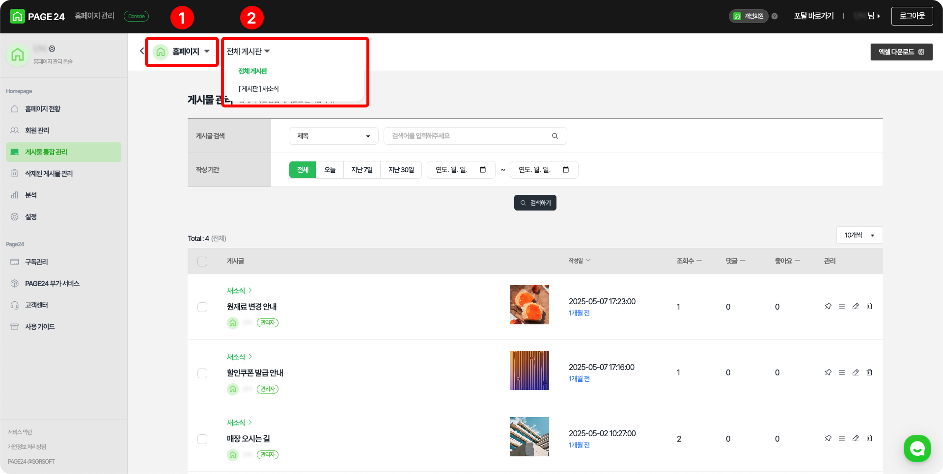Open list menu icon for 원재료 변경 안내
This screenshot has width=943, height=474.
(x=842, y=306)
